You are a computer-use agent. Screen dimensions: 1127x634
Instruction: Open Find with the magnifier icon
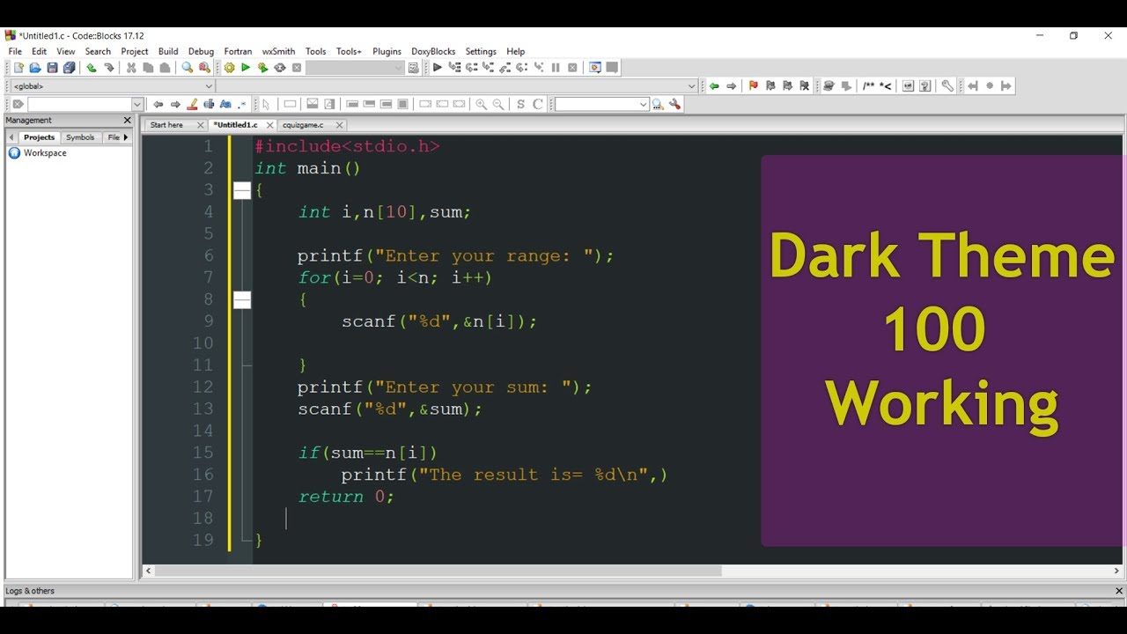pos(188,68)
